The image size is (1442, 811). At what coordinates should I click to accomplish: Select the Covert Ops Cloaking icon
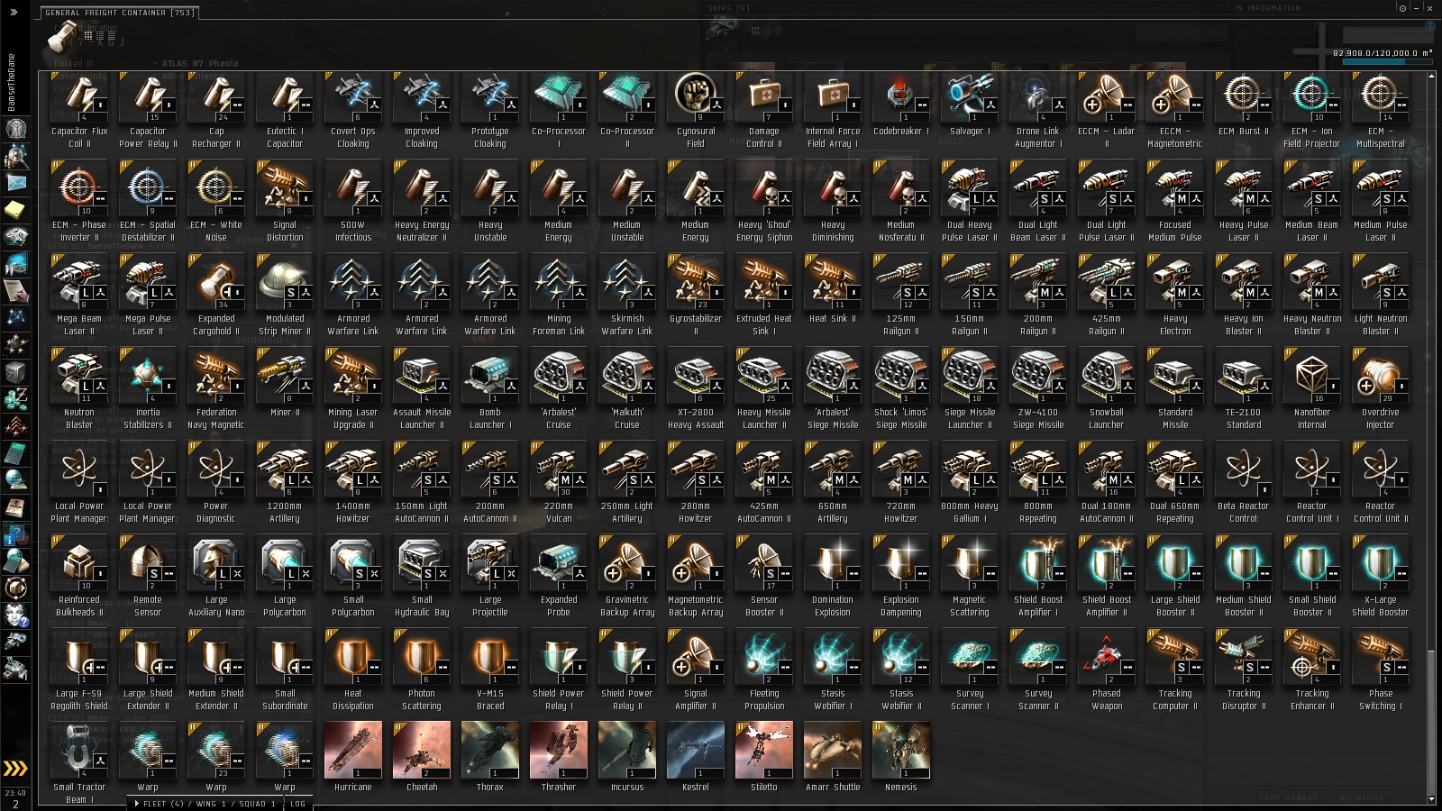pyautogui.click(x=353, y=97)
